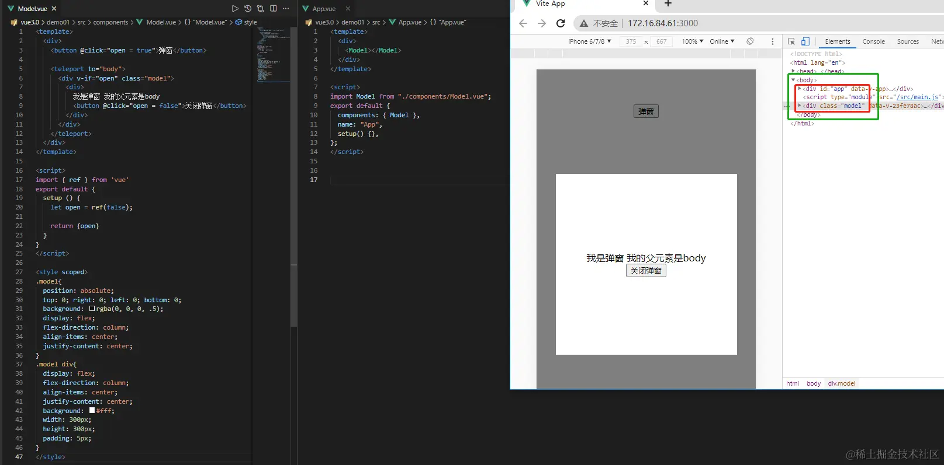The height and width of the screenshot is (465, 944).
Task: Collapse the body node in DOM tree
Action: (x=793, y=80)
